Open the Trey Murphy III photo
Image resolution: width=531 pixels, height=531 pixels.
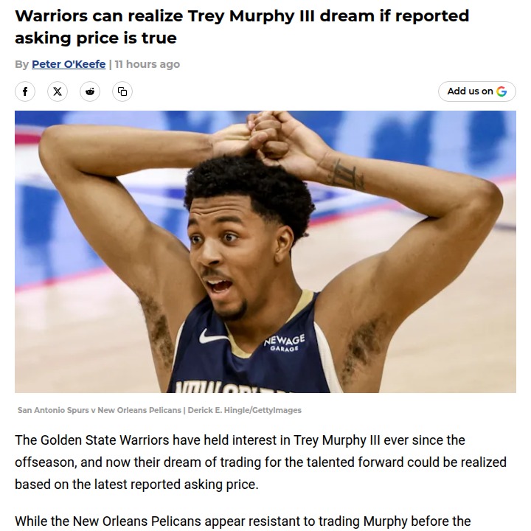click(265, 251)
